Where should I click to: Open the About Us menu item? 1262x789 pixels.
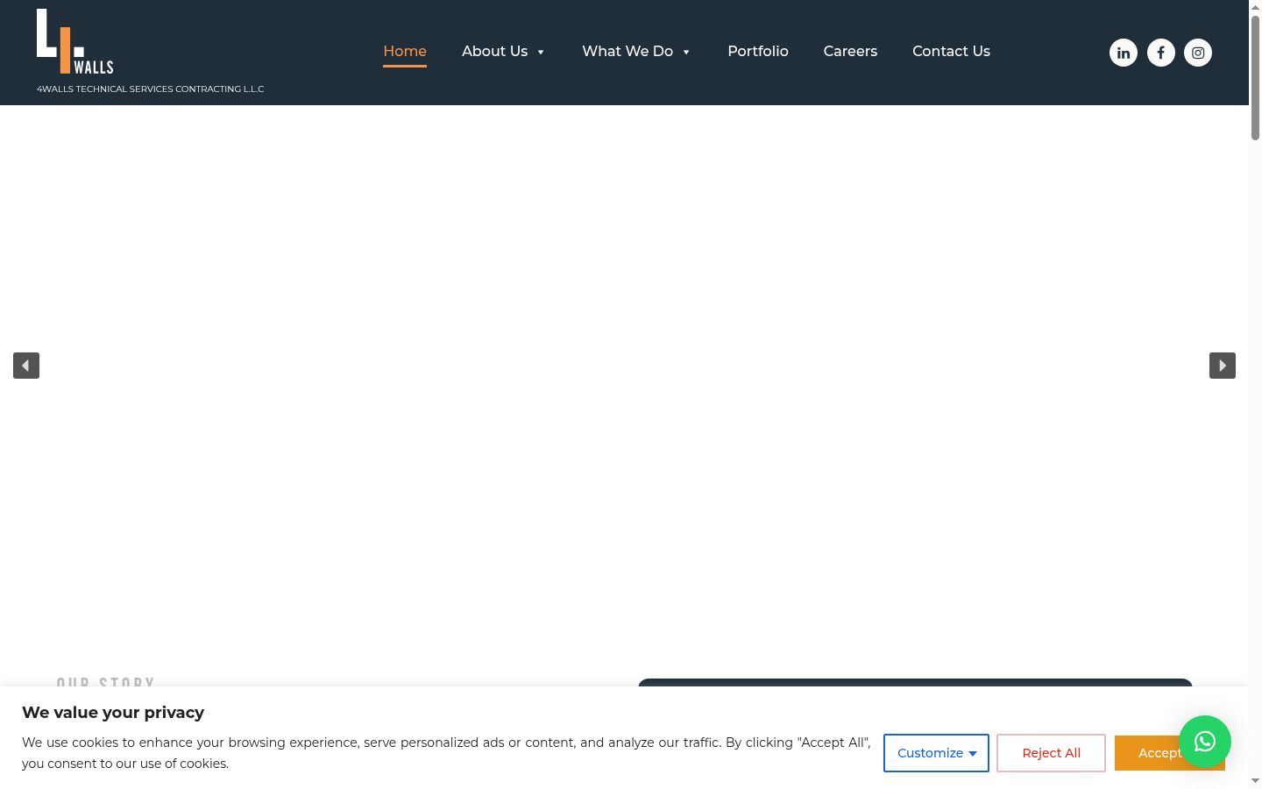495,51
